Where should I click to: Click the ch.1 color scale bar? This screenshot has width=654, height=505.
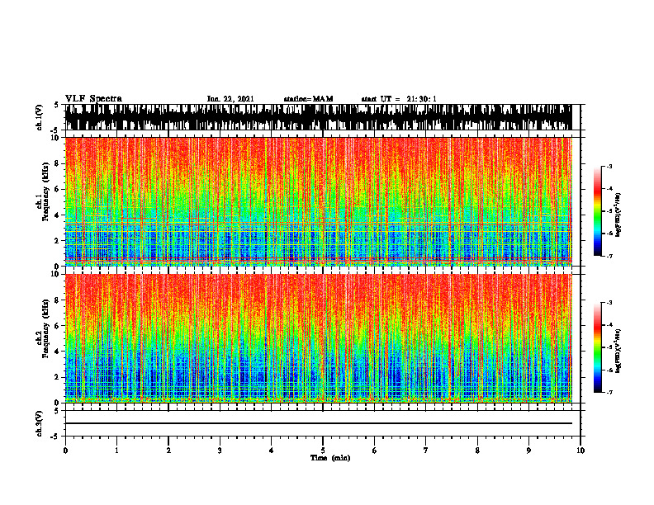(597, 211)
